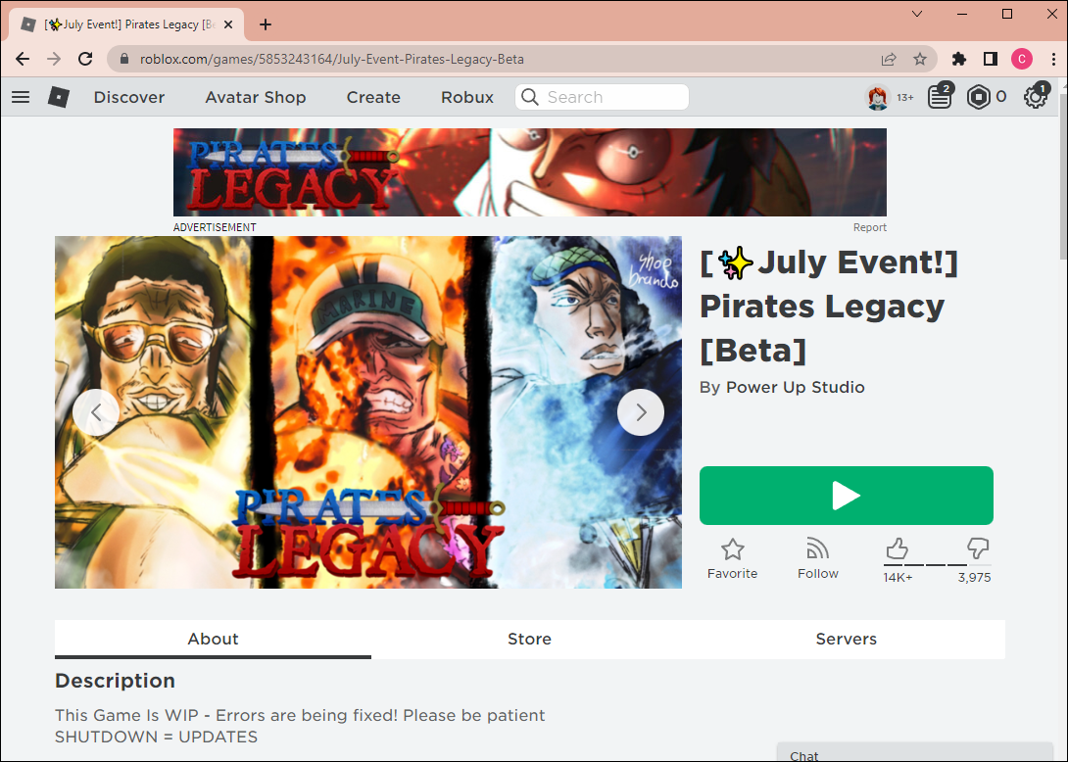1068x762 pixels.
Task: Go back to the previous page
Action: pos(23,59)
